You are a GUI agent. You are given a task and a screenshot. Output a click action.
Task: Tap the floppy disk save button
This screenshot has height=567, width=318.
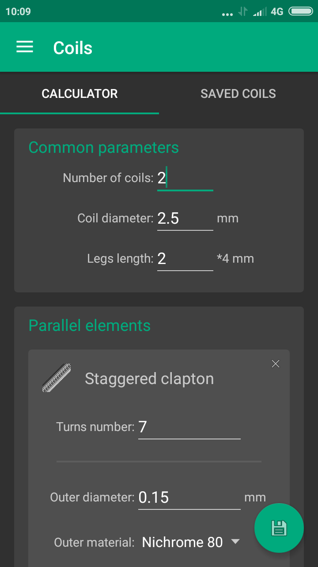click(279, 528)
